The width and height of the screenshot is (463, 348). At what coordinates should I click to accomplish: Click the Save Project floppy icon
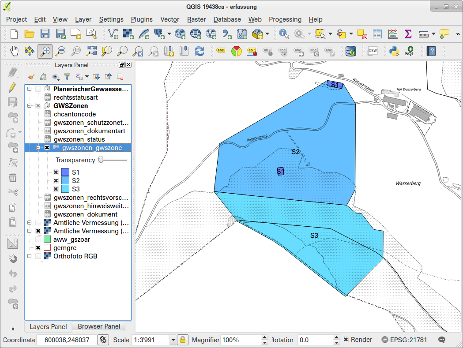[45, 34]
